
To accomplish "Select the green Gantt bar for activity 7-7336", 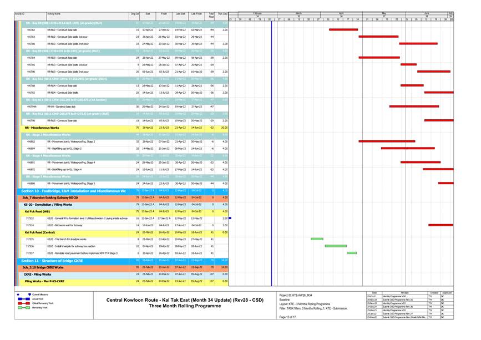I will click(335, 246).
